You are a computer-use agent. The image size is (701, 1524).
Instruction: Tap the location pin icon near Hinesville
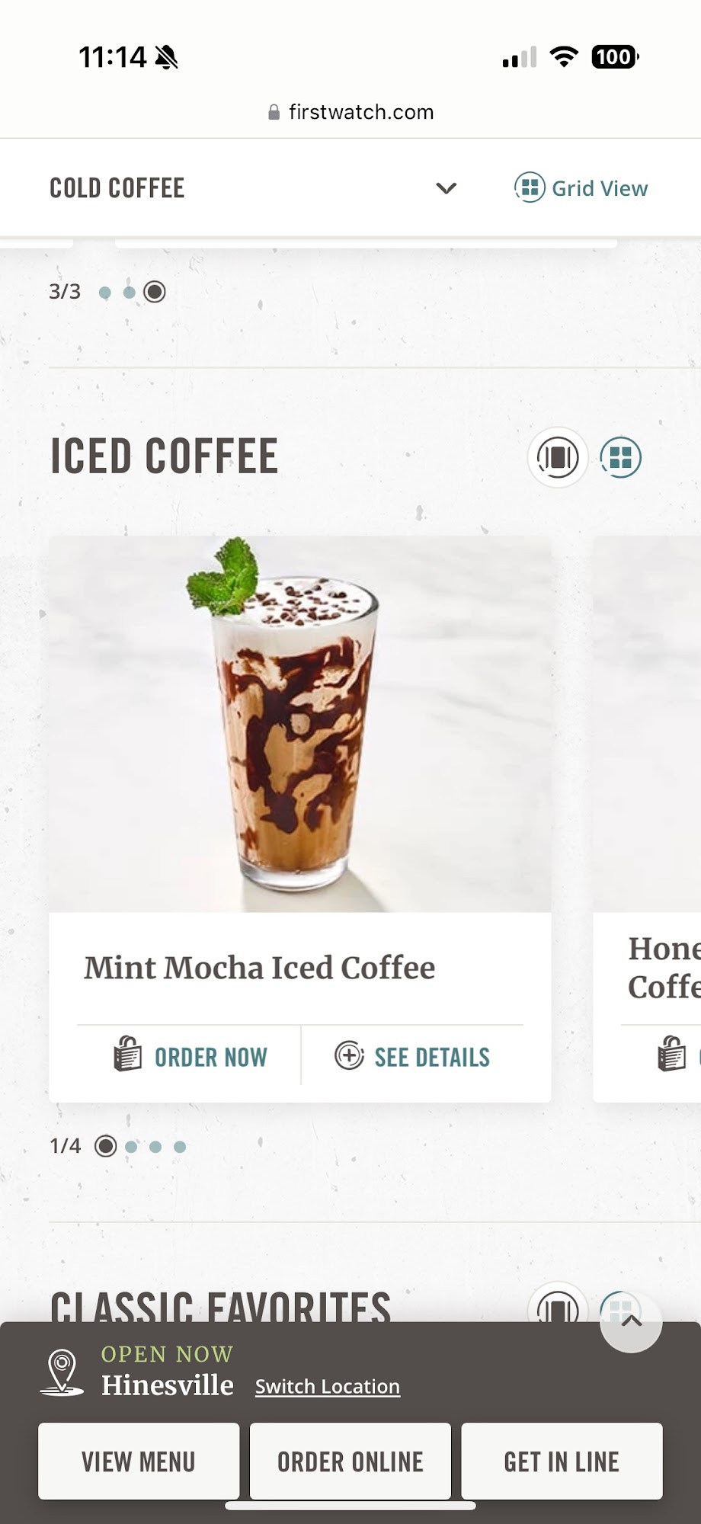(62, 1372)
